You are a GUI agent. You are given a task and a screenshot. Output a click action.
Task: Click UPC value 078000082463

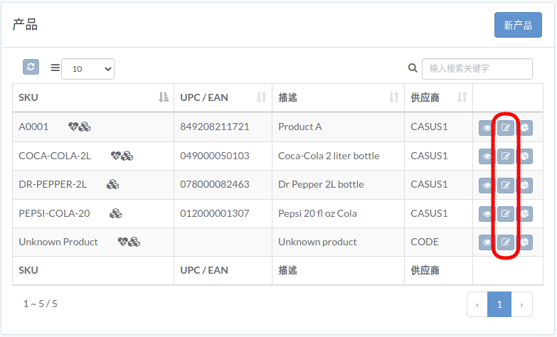pos(215,184)
